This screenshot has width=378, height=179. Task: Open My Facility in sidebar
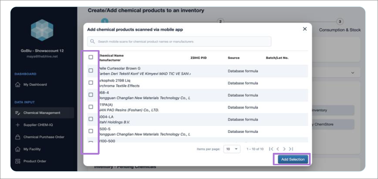tap(32, 149)
